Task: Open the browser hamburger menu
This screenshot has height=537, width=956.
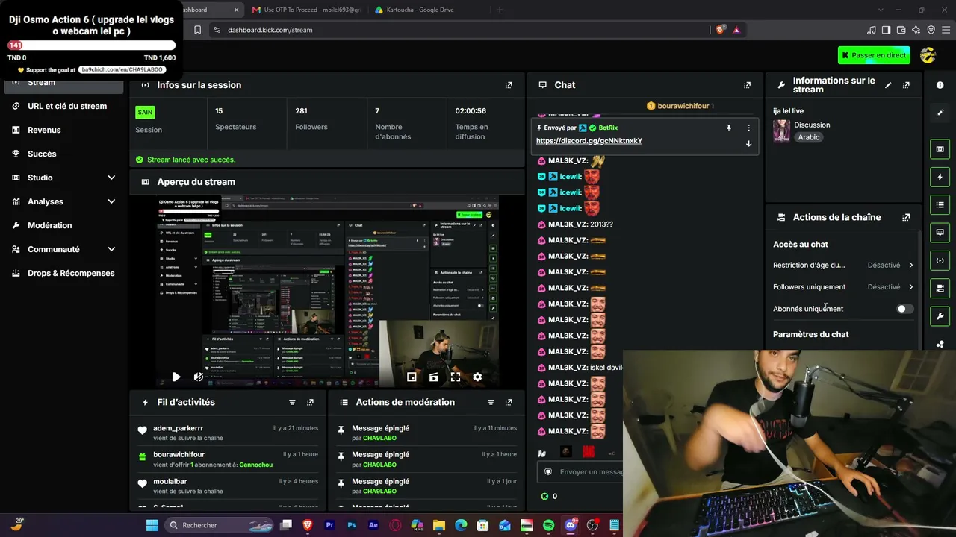Action: pyautogui.click(x=946, y=30)
